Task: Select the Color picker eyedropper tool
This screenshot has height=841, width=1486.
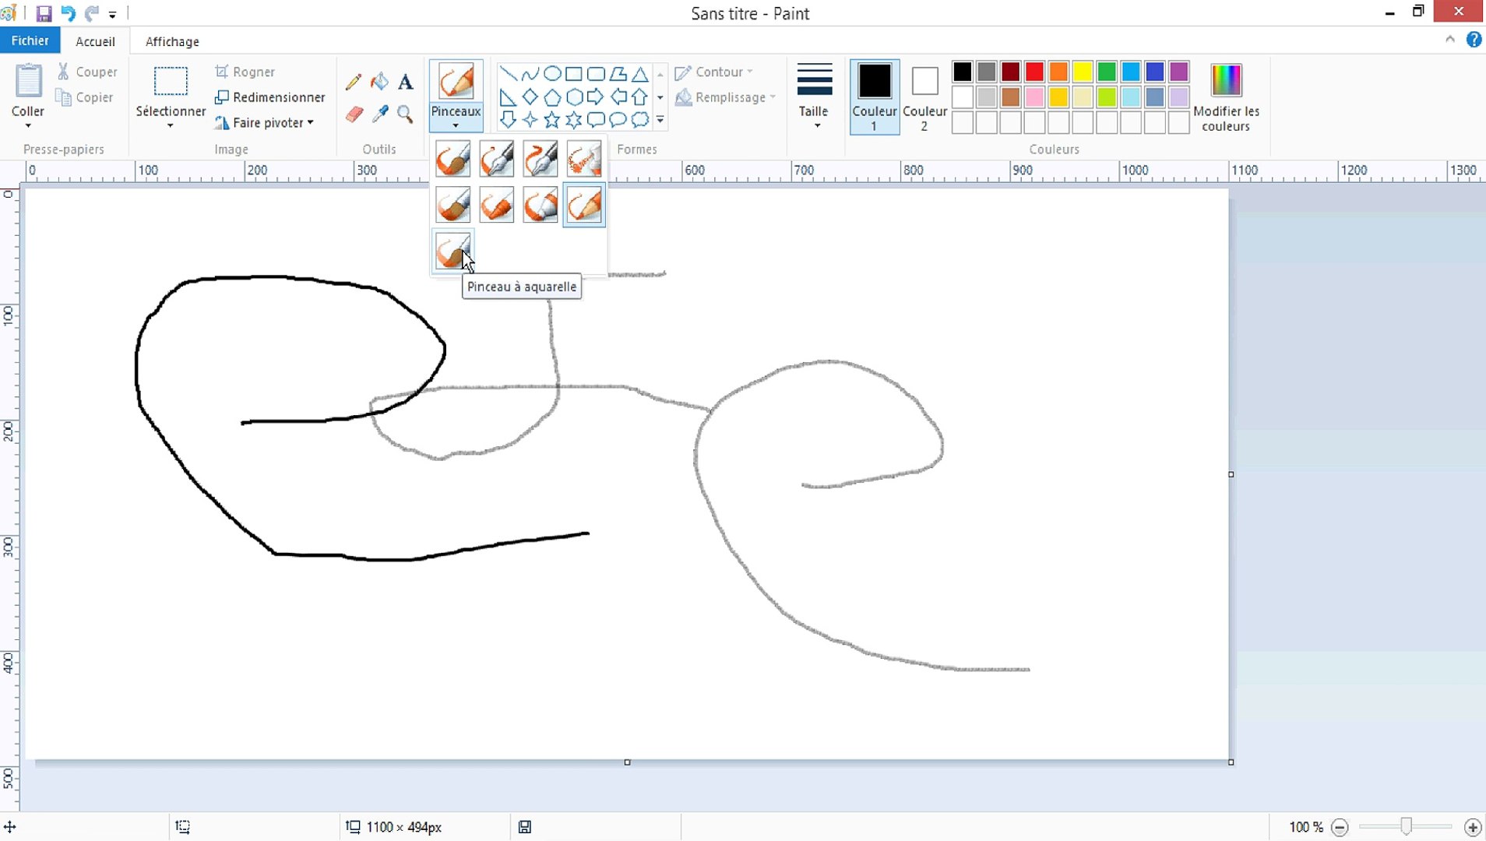Action: tap(380, 115)
